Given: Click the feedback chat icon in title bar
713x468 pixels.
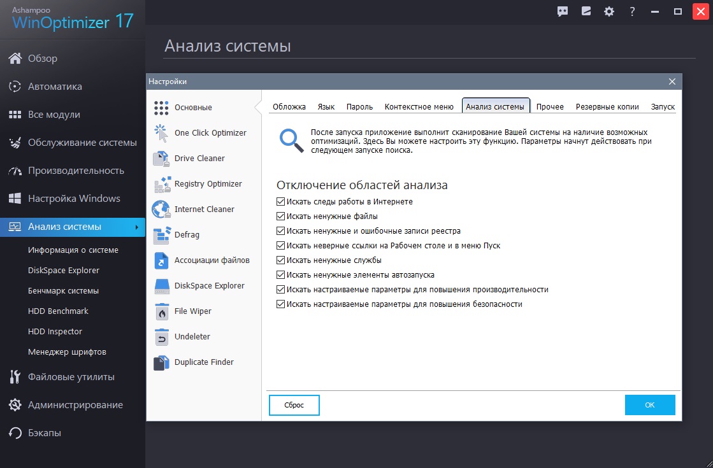Looking at the screenshot, I should (563, 11).
